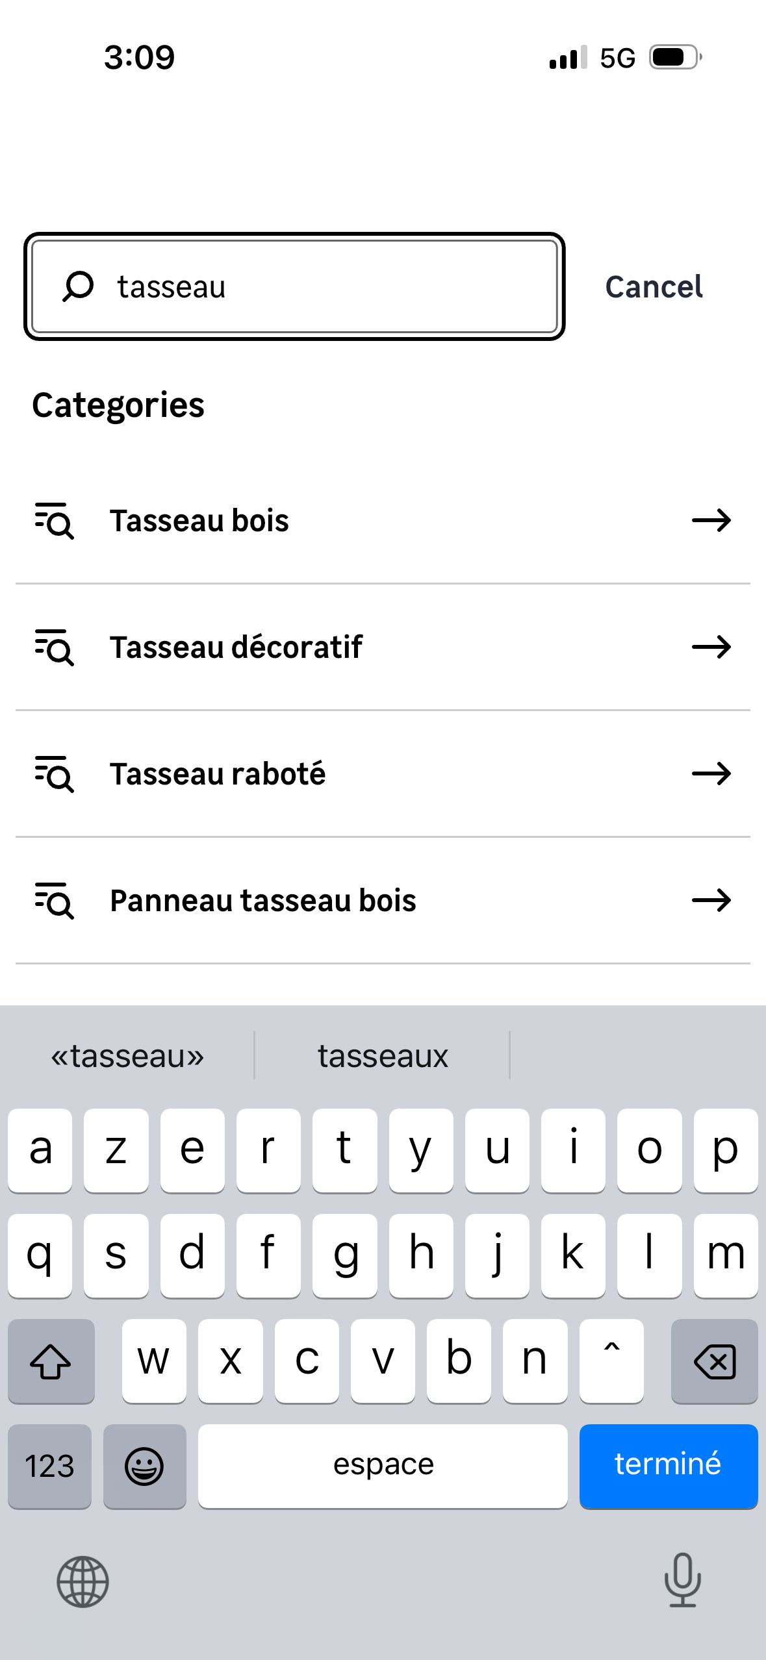Focus the tasseau search field
The width and height of the screenshot is (766, 1660).
pyautogui.click(x=325, y=286)
